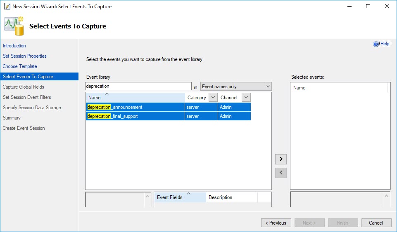The width and height of the screenshot is (397, 232).
Task: Click Admin channel cell for deprecation_announcement
Action: [234, 107]
